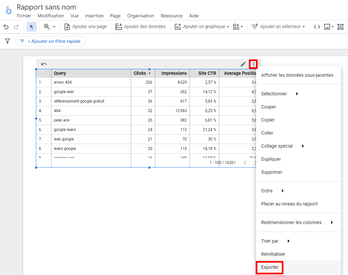Click the query cell 'erreur 404'
The height and width of the screenshot is (275, 348).
pos(63,82)
